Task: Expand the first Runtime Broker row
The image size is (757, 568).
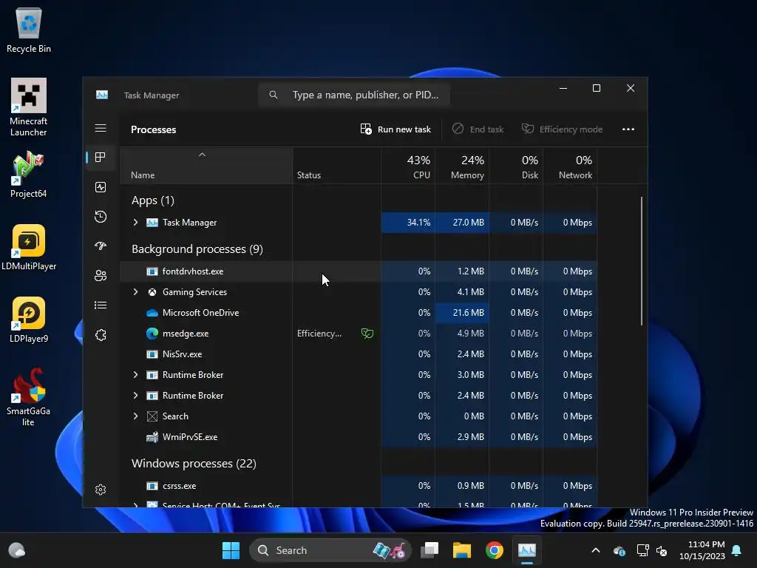Action: [136, 375]
